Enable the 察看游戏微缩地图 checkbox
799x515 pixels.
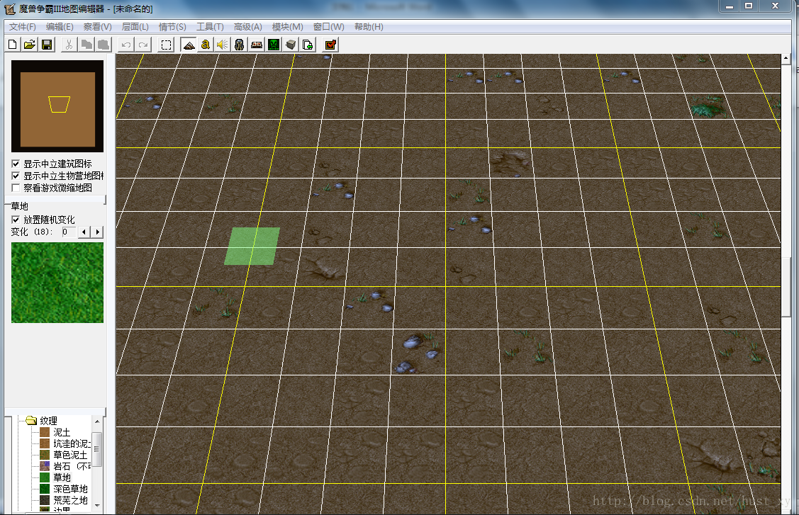16,188
